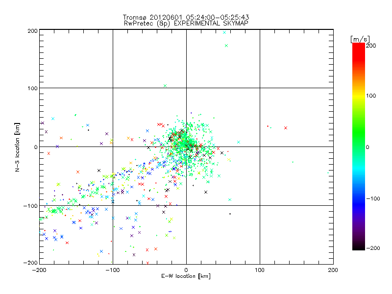Screen dimensions: 392x294
Task: Click the isolated red cross marker east of 100 km
Action: [286, 128]
